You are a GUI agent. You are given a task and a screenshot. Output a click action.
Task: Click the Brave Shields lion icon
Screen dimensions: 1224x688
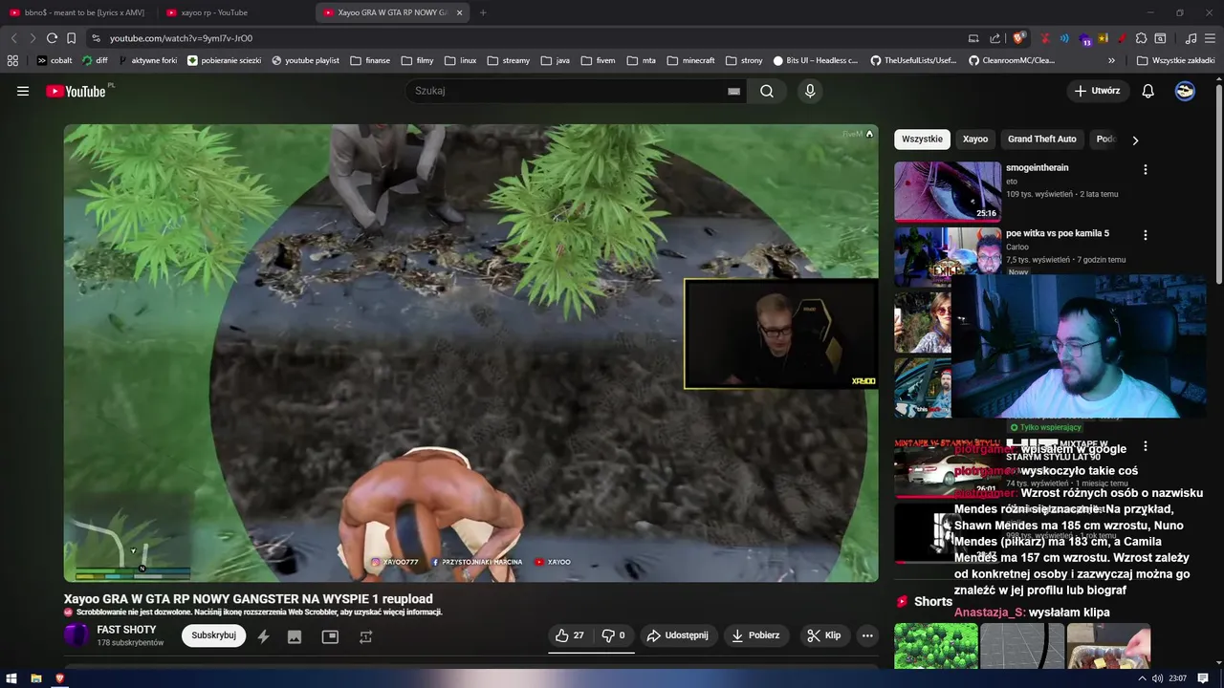tap(1019, 38)
